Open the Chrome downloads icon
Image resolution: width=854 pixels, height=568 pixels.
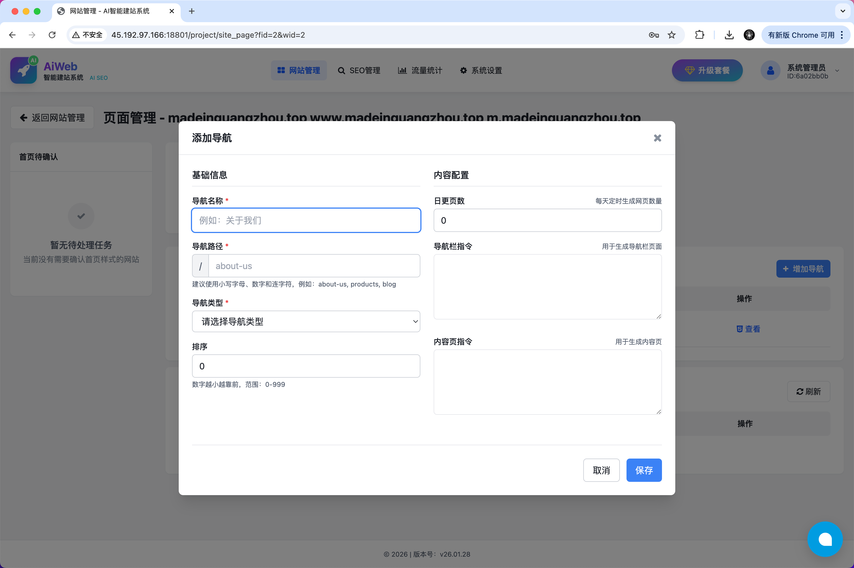click(x=729, y=35)
